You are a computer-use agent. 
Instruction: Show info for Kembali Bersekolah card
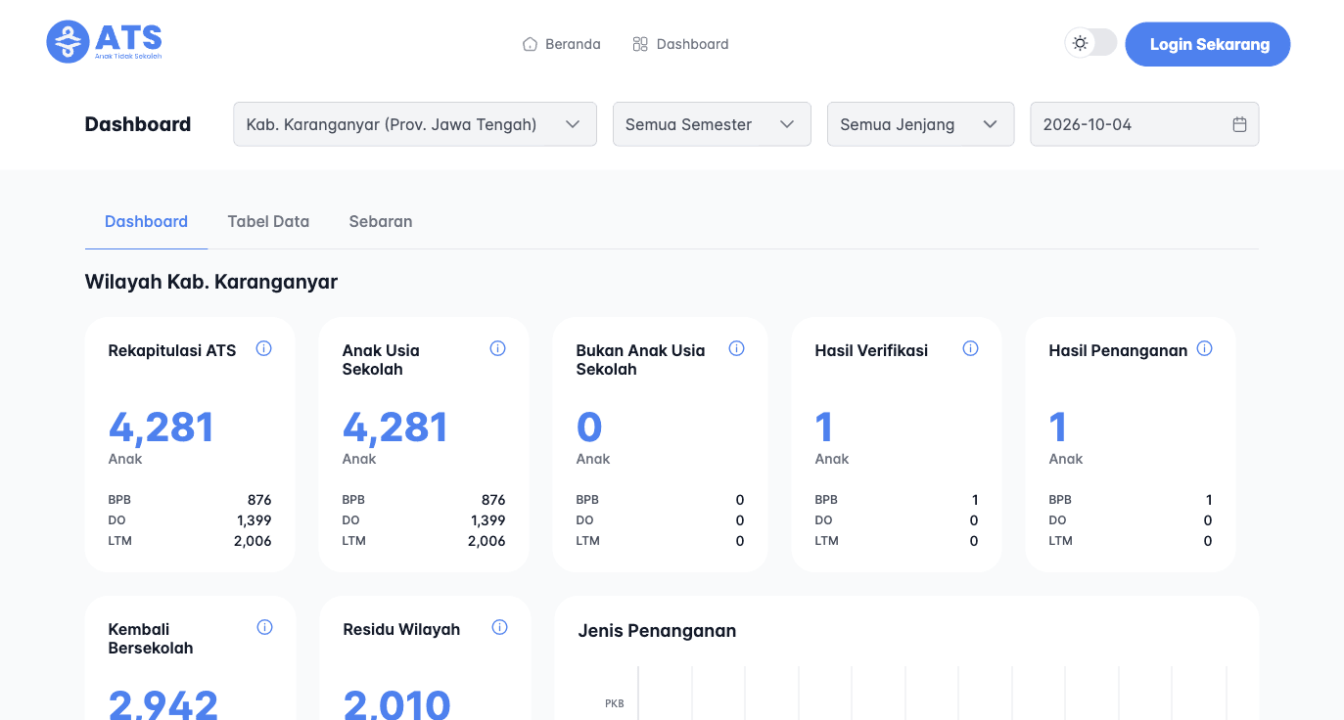264,627
